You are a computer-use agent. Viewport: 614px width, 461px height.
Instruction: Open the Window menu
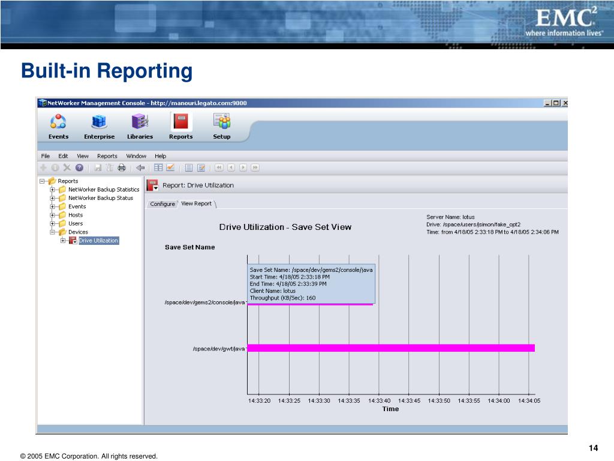pyautogui.click(x=136, y=156)
